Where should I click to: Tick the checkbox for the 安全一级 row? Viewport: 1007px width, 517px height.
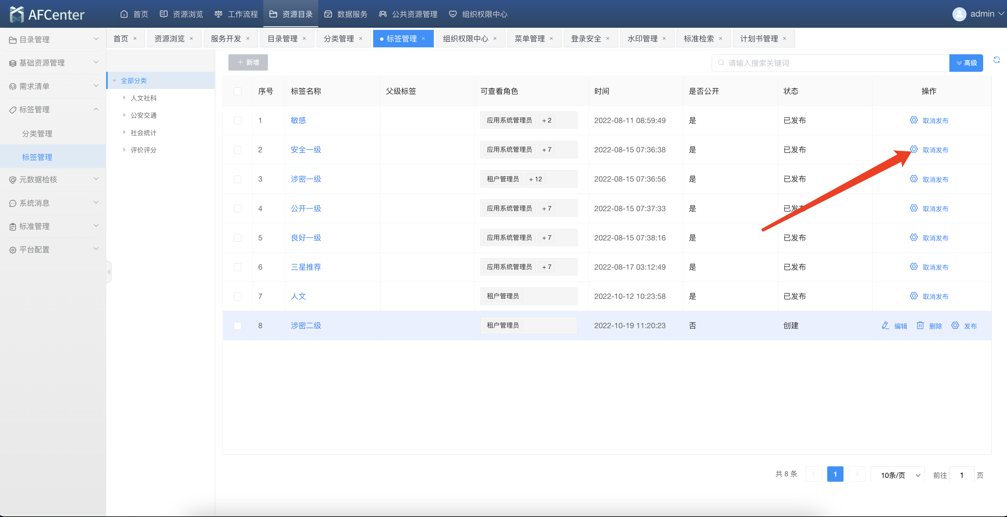[237, 150]
